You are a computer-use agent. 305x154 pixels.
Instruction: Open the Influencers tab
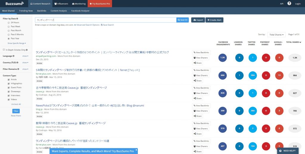coord(61,4)
